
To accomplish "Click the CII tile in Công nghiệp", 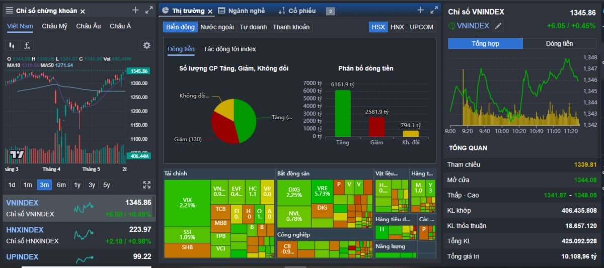I will (x=287, y=249).
